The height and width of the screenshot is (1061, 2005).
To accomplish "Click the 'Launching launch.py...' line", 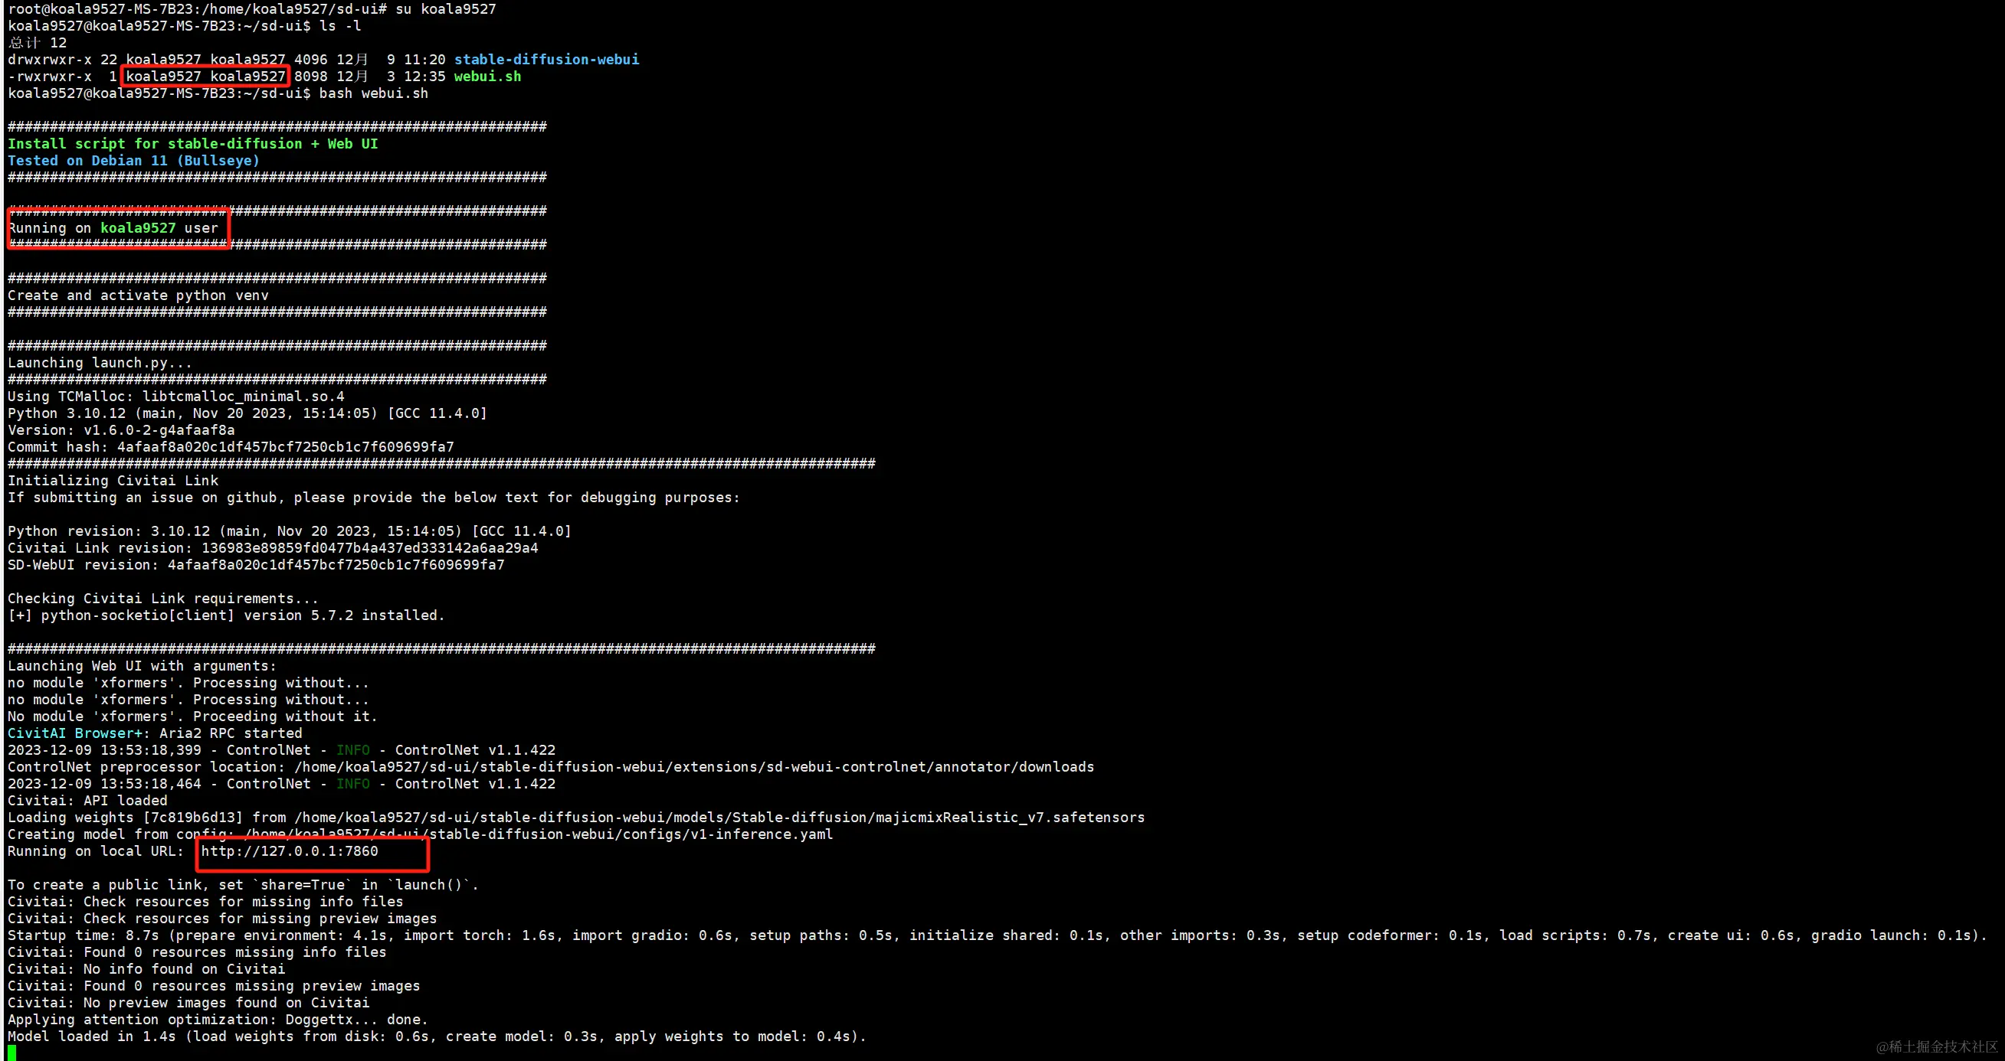I will point(99,364).
